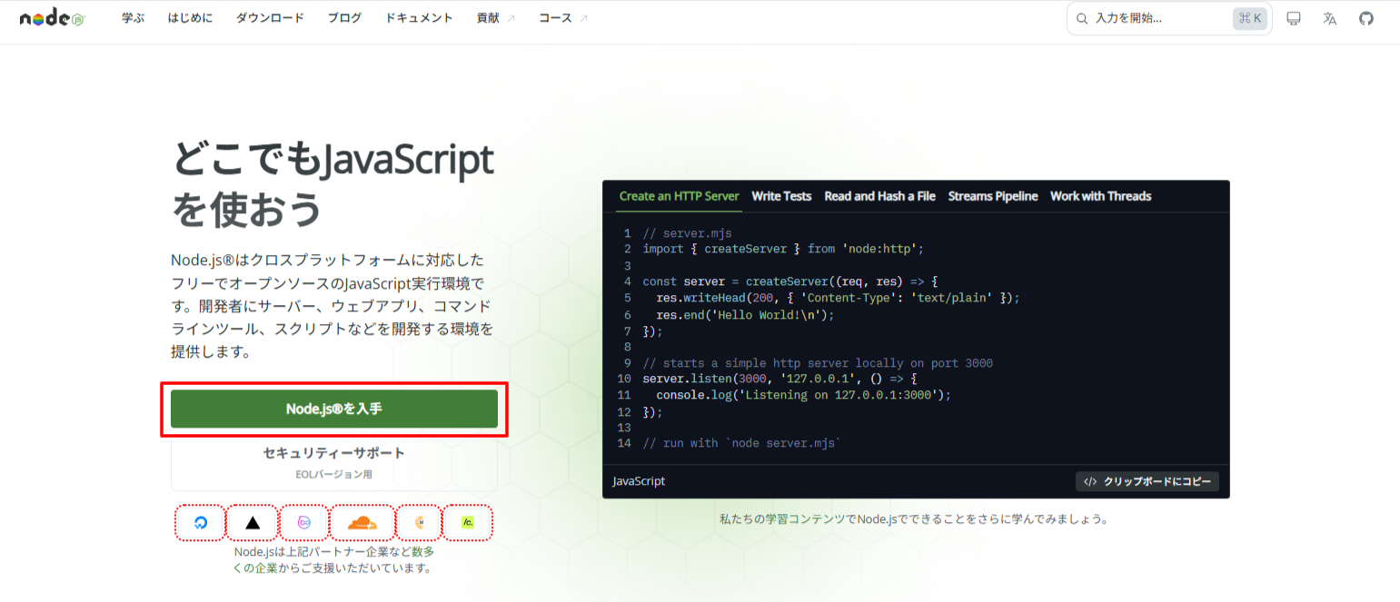Viewport: 1400px width, 602px height.
Task: Click the magnifier icon in the search box
Action: click(x=1082, y=18)
